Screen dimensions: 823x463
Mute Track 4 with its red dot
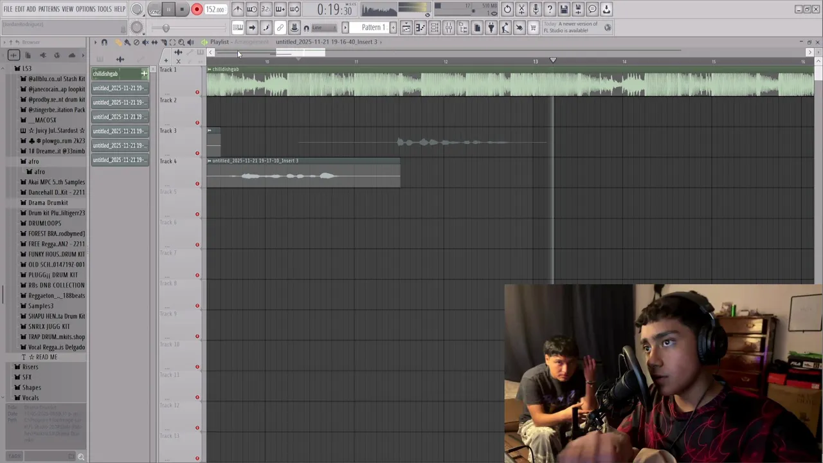(197, 184)
